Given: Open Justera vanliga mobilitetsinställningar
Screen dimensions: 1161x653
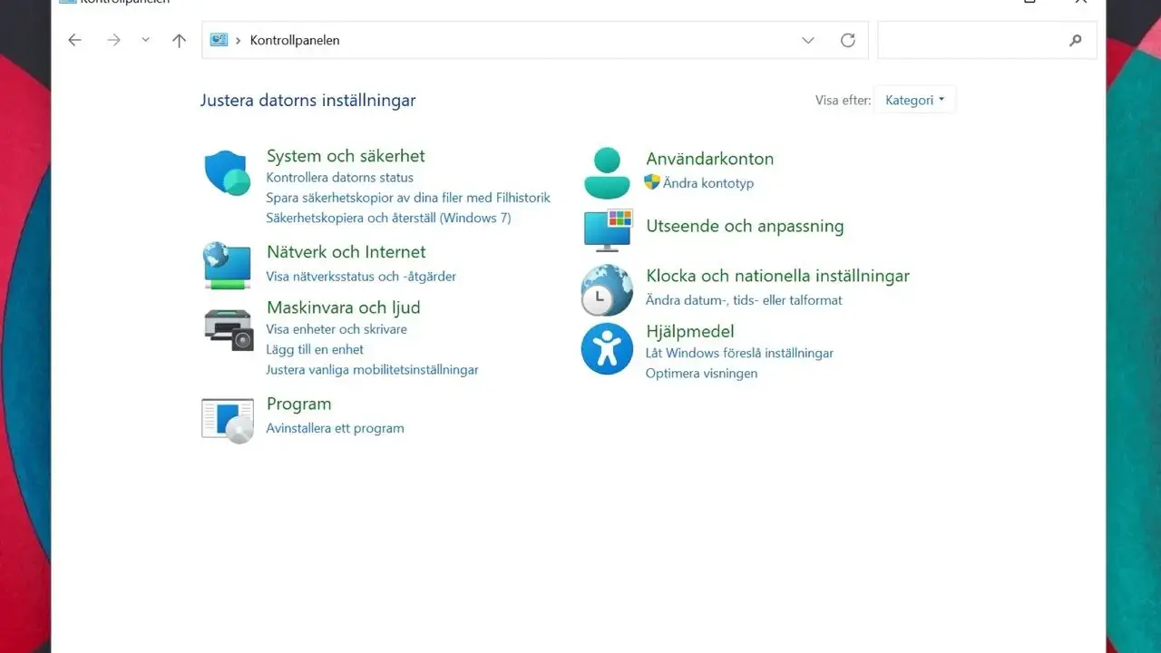Looking at the screenshot, I should (372, 370).
